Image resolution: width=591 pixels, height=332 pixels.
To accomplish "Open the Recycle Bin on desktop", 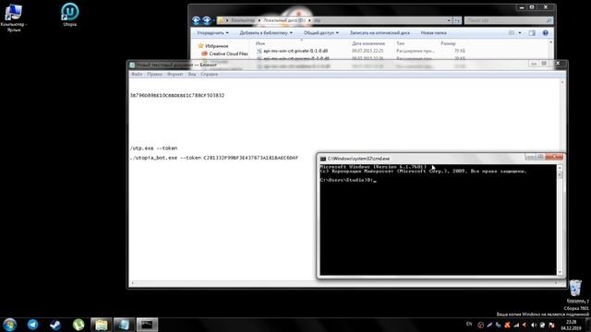I will point(575,291).
